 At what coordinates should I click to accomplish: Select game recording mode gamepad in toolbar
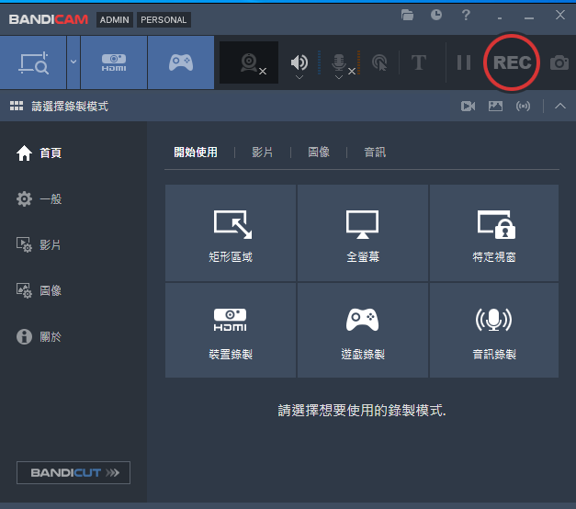pyautogui.click(x=181, y=62)
